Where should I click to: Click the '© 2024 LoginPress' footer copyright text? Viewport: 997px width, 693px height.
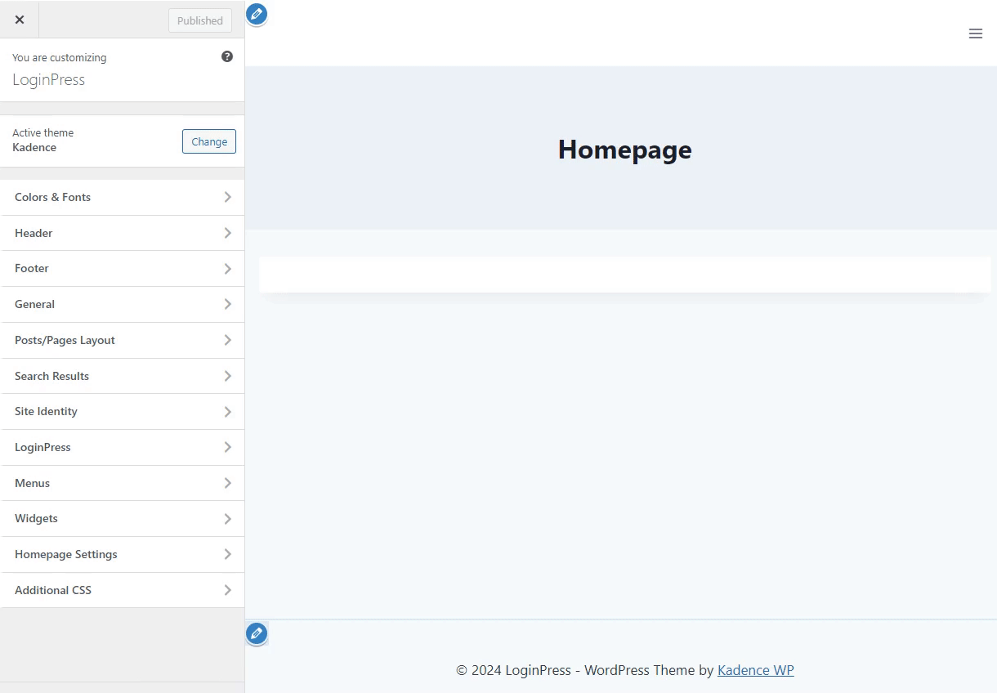[x=513, y=670]
